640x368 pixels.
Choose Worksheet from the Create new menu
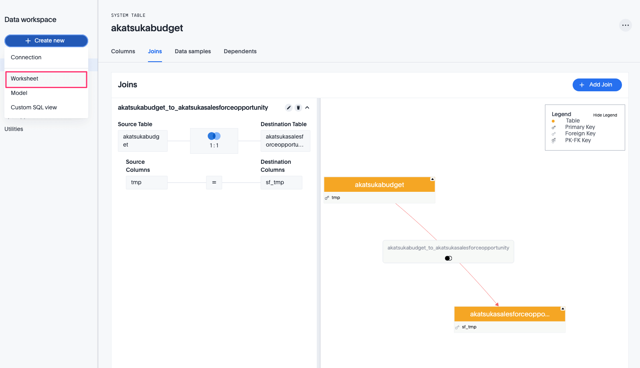click(46, 79)
